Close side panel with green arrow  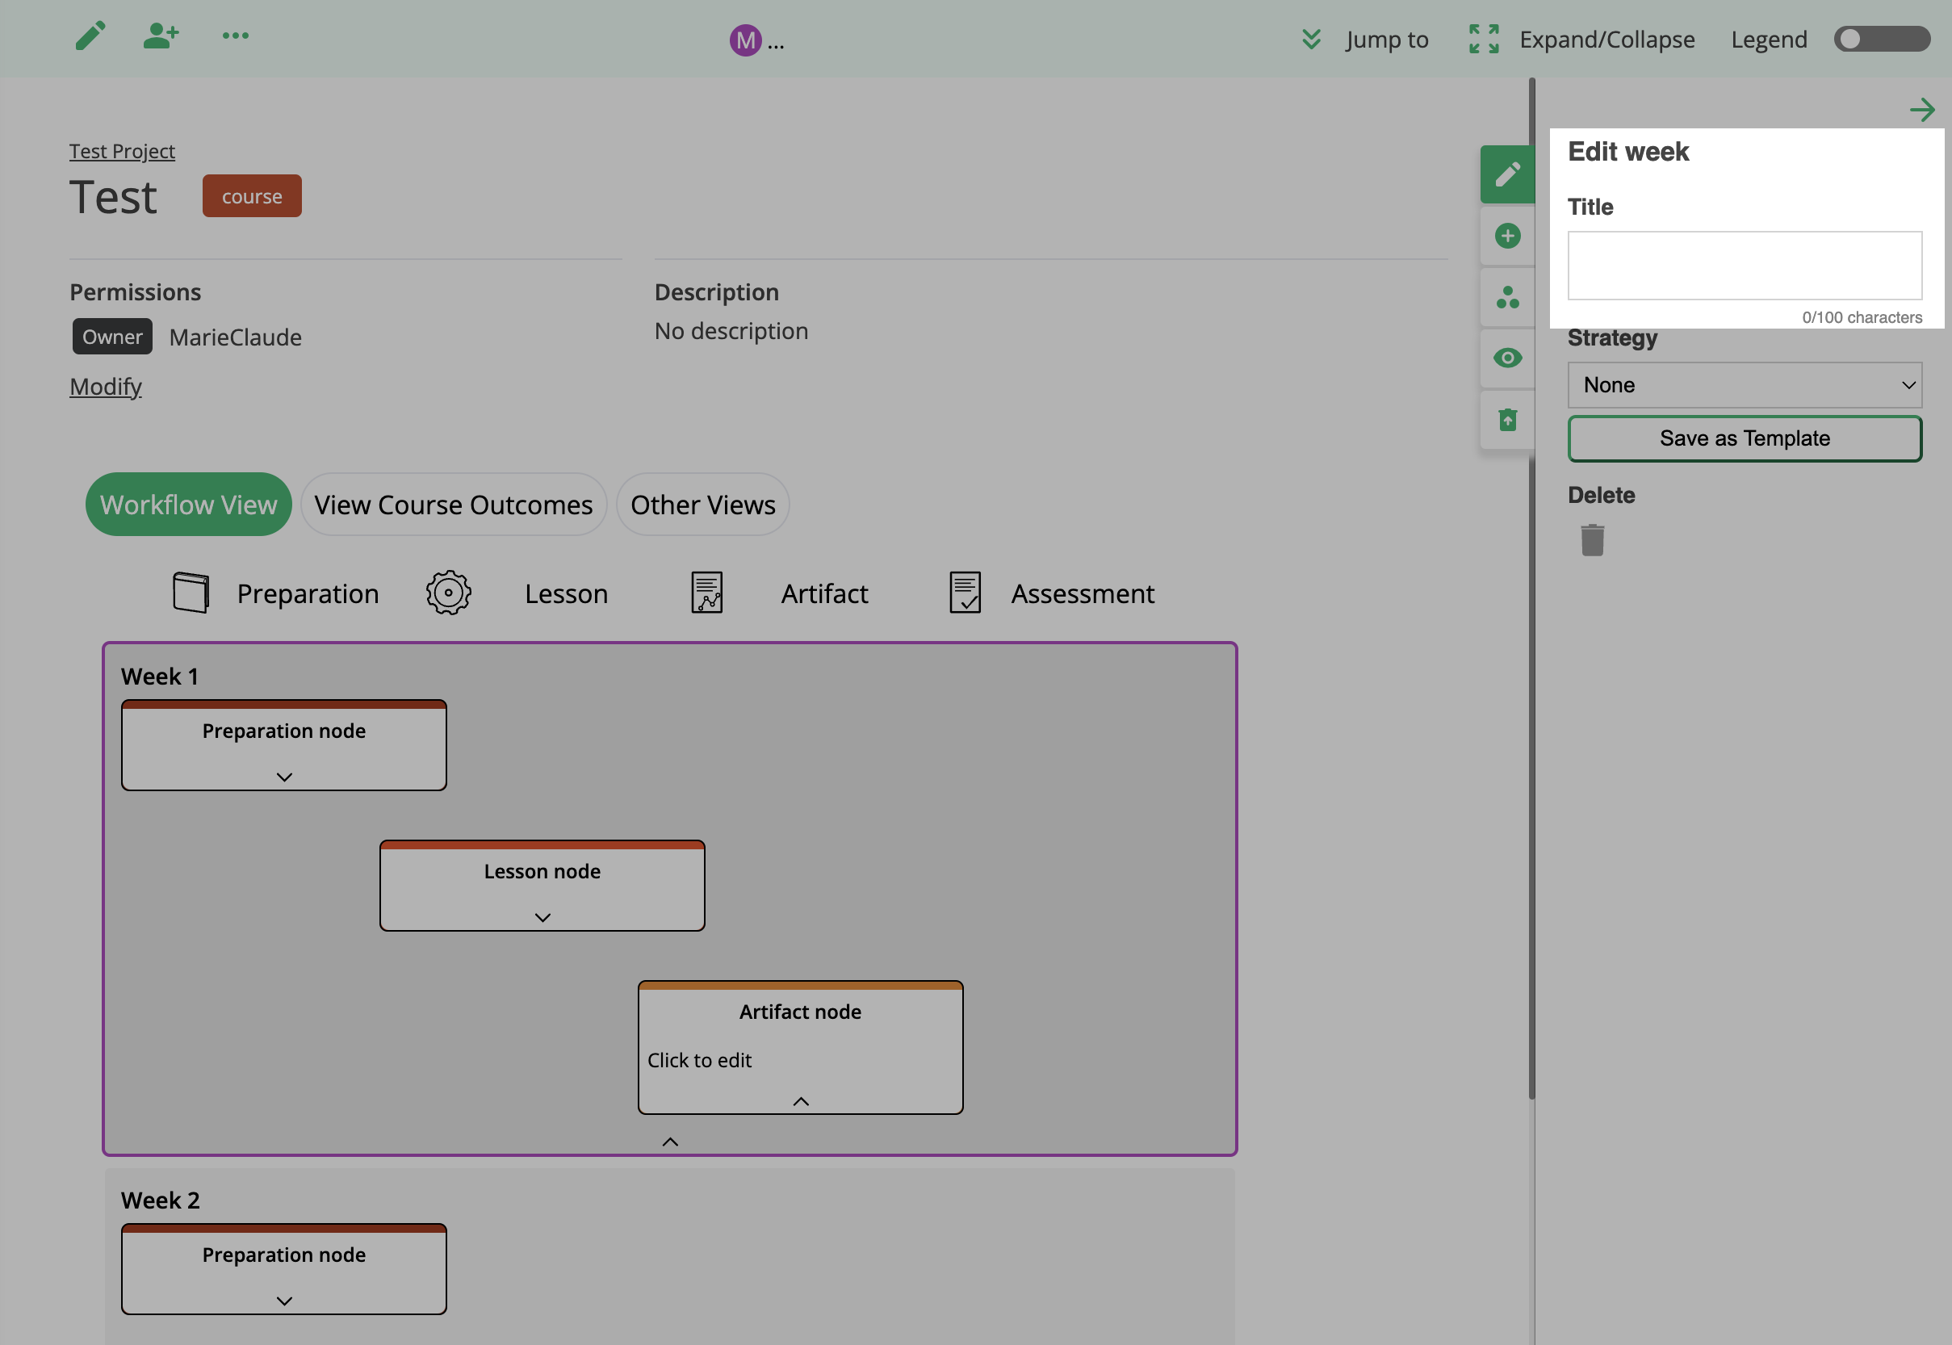coord(1921,110)
